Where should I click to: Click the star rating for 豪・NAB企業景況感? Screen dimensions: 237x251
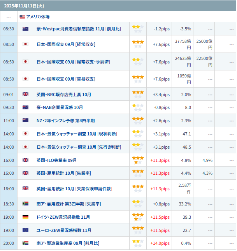click(x=138, y=107)
